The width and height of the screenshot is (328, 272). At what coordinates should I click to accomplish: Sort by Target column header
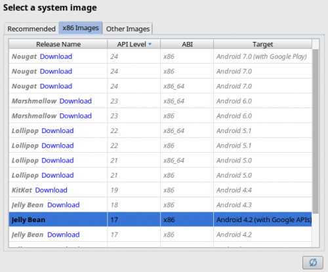click(262, 44)
